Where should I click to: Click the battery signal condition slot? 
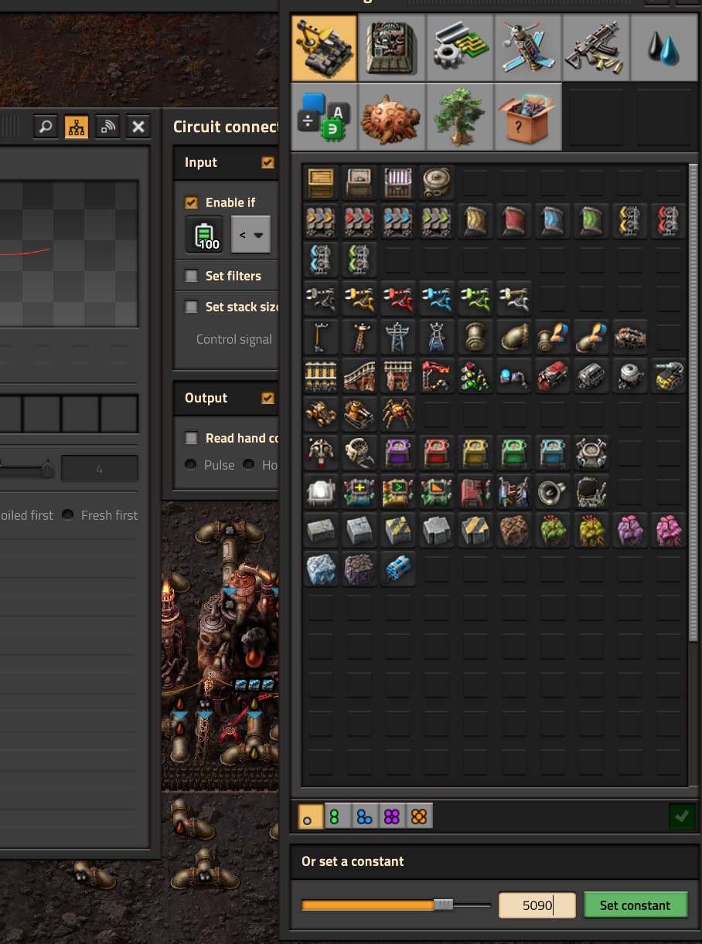[x=204, y=235]
